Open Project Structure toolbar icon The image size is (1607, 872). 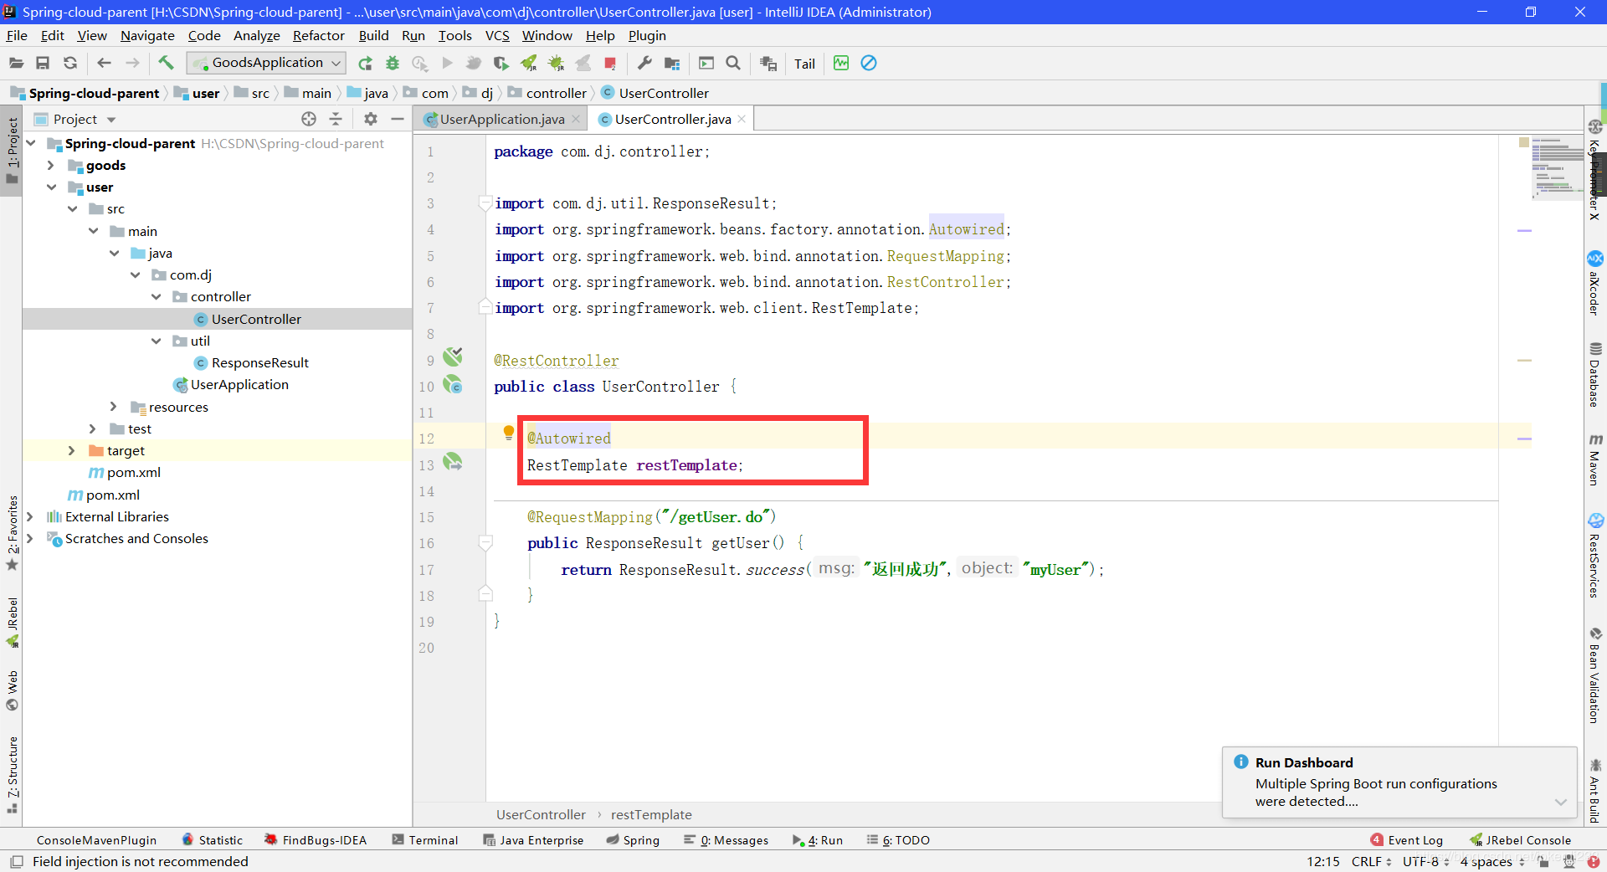[672, 64]
